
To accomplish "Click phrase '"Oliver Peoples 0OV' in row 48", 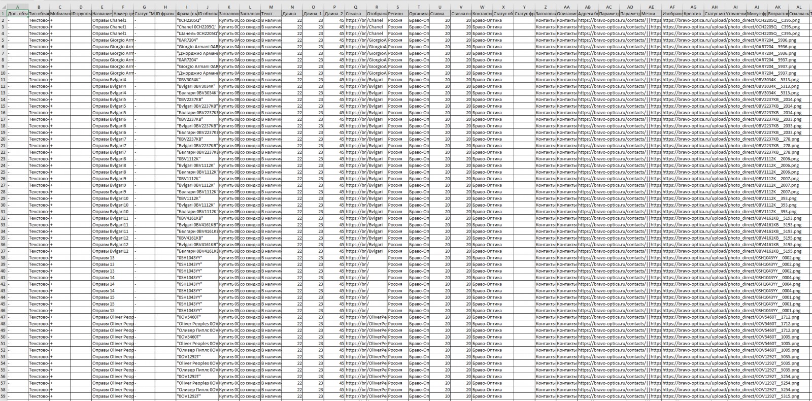I will click(x=197, y=324).
